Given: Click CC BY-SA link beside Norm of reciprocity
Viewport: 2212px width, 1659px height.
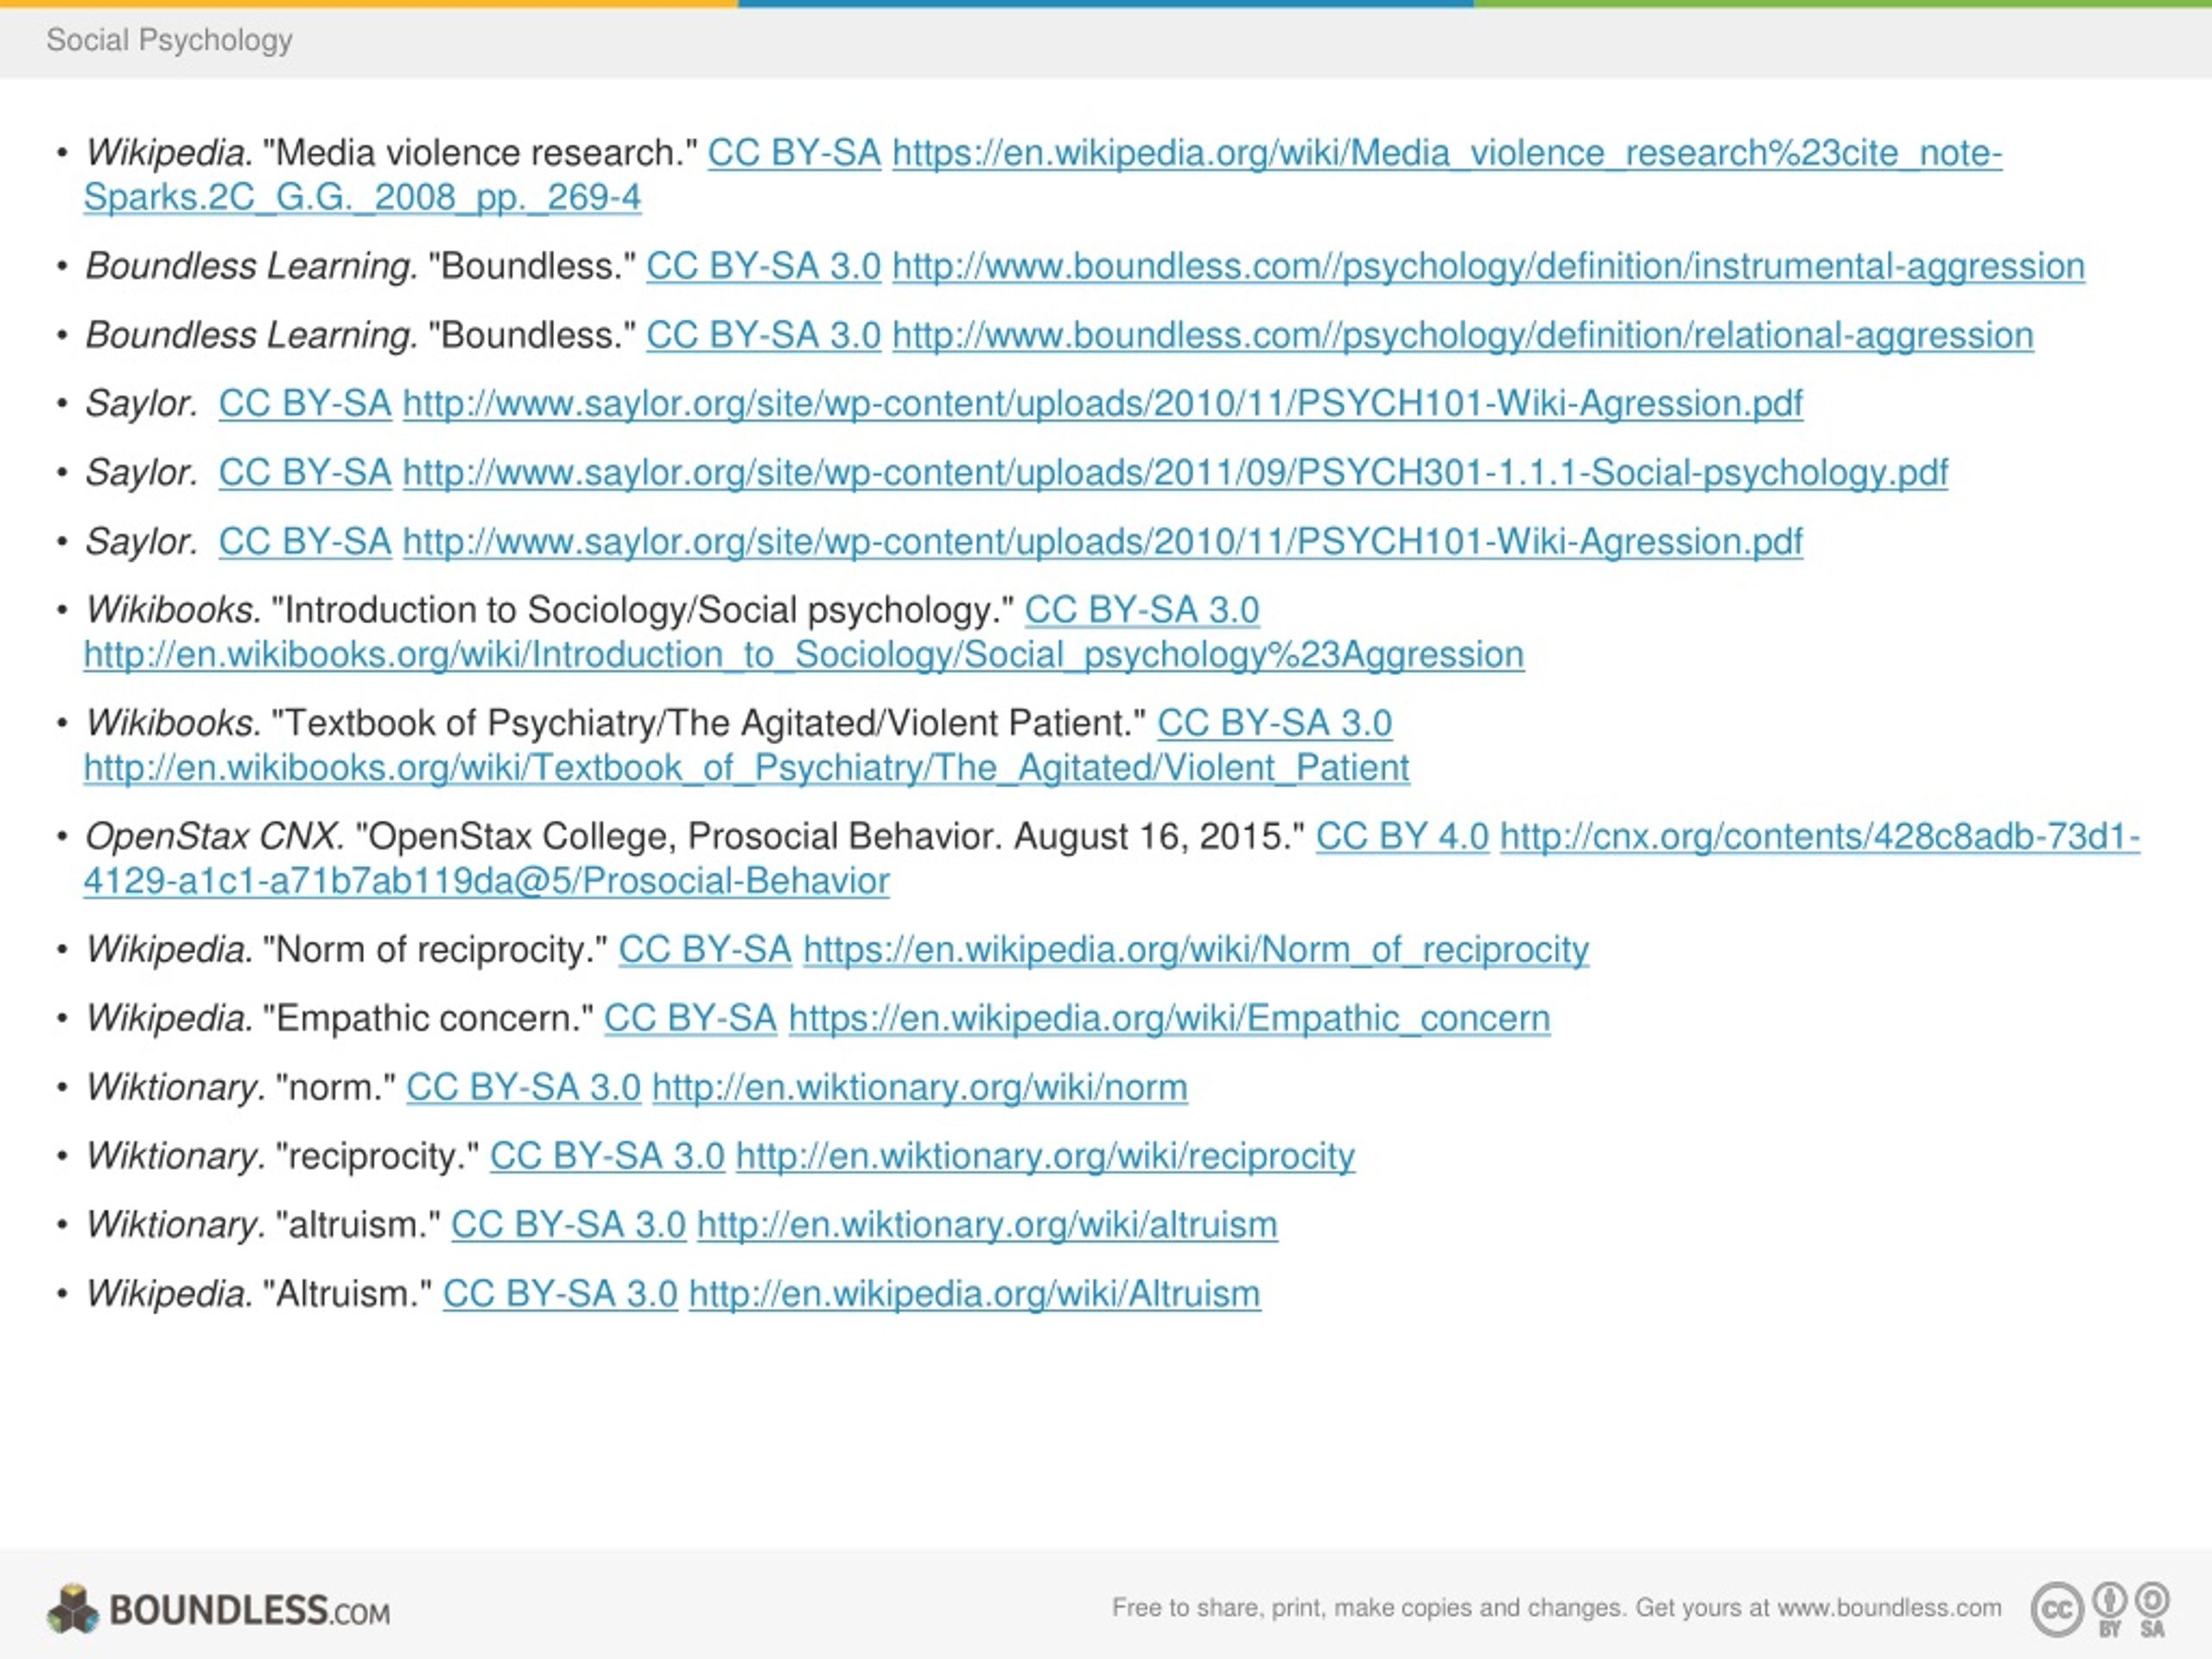Looking at the screenshot, I should pos(705,950).
